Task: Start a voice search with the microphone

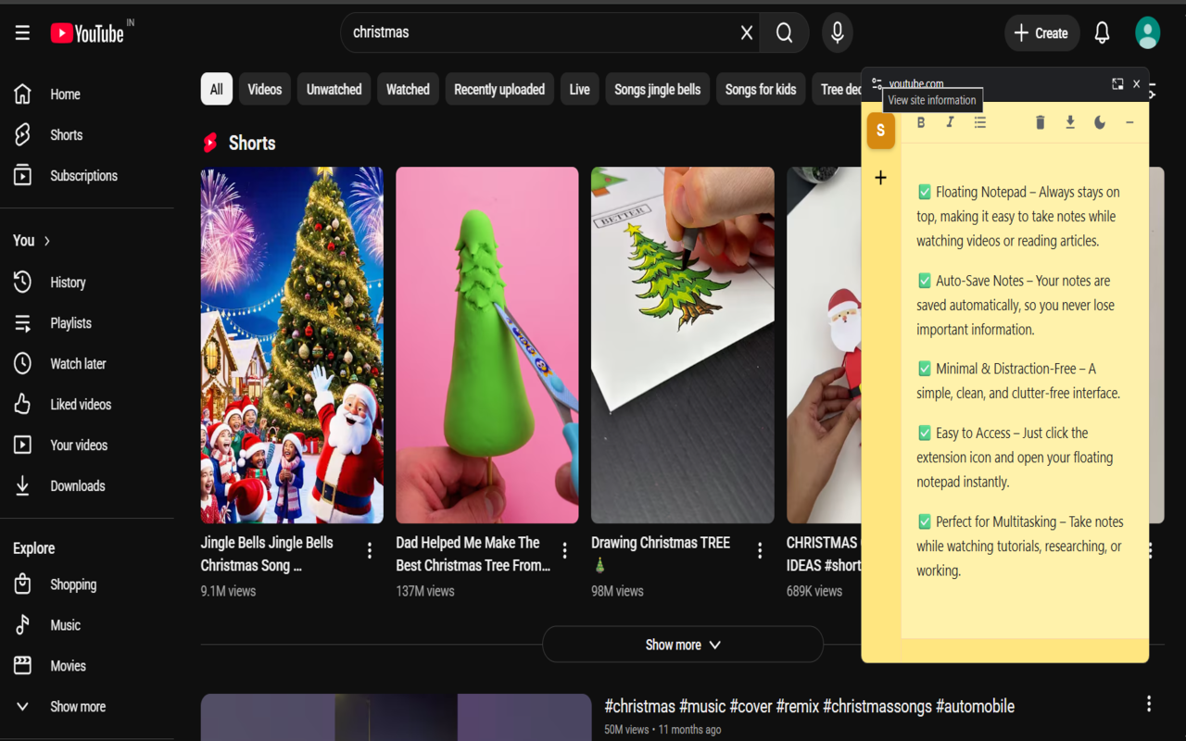Action: click(837, 32)
